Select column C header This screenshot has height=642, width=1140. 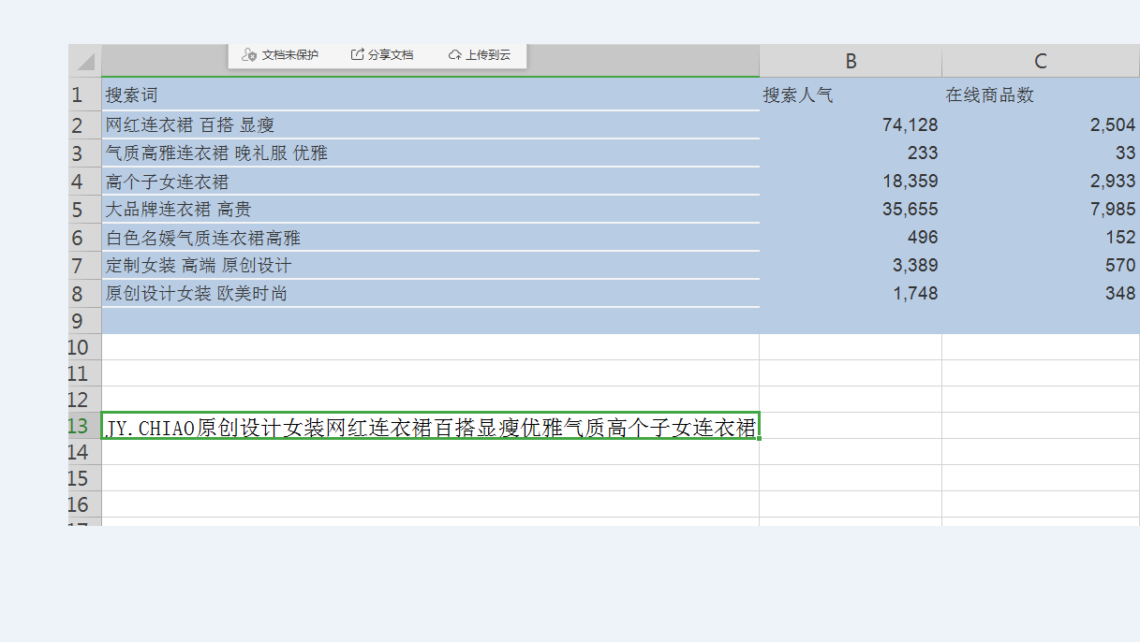pyautogui.click(x=1040, y=62)
